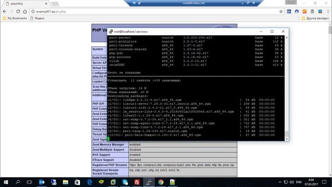
Task: Open Windows taskbar search
Action: (x=18, y=182)
